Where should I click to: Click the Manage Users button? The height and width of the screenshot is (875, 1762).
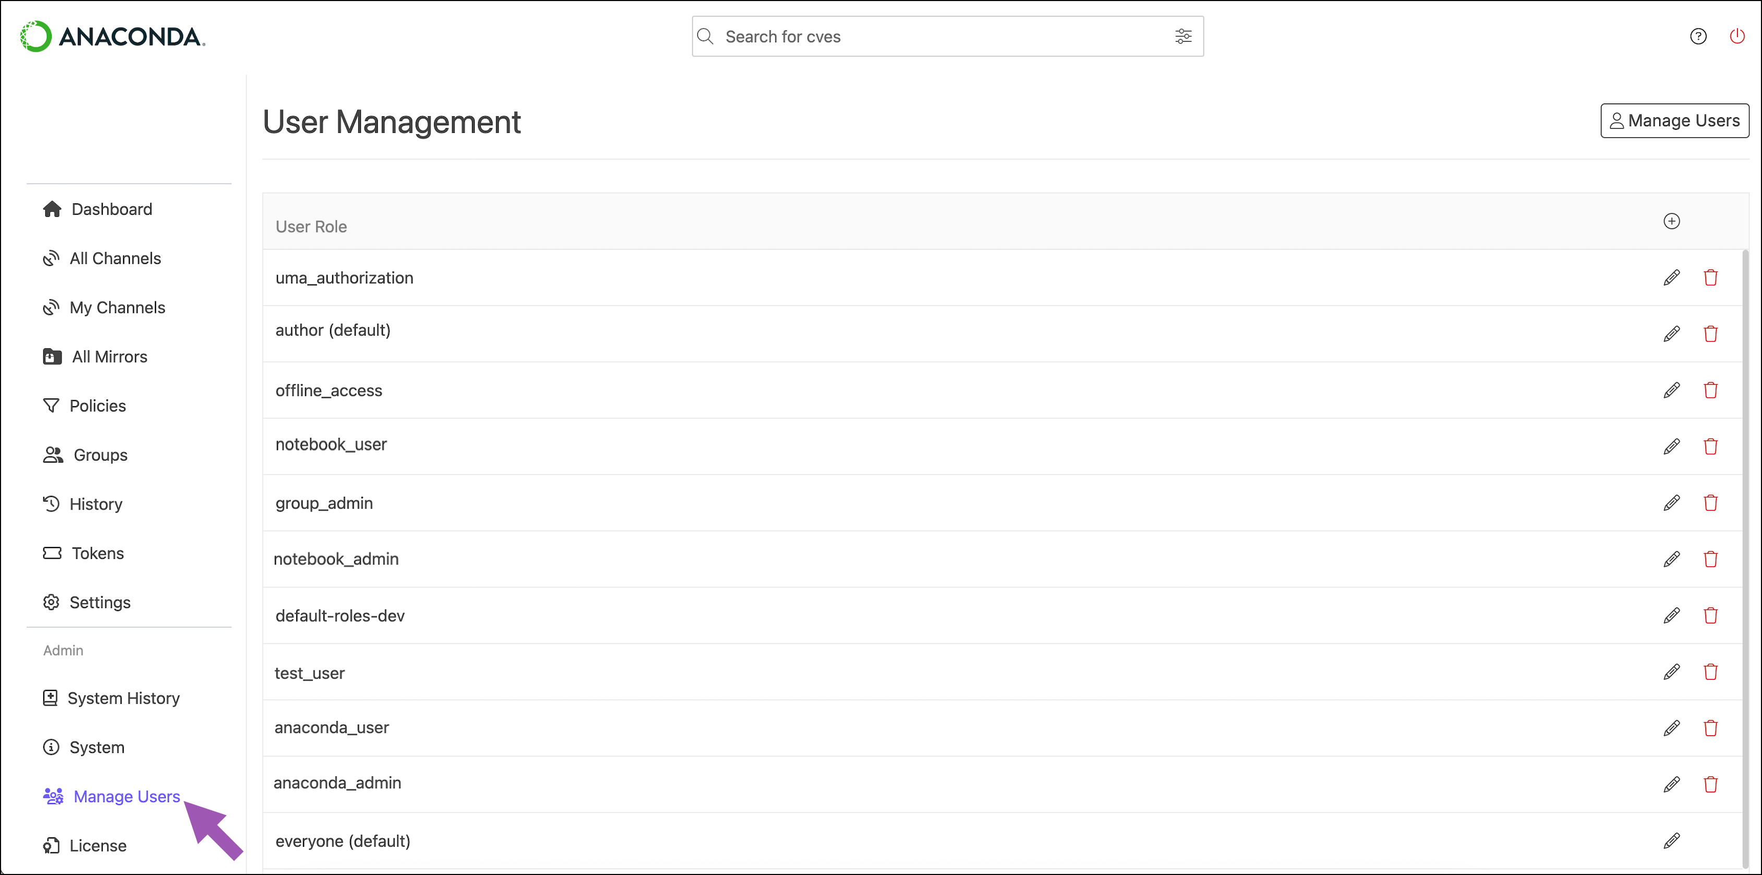(x=1674, y=121)
